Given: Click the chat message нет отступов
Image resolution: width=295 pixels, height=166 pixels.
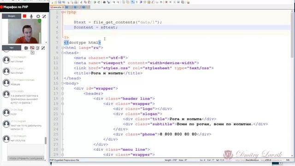Looking at the screenshot, I should coord(18,141).
